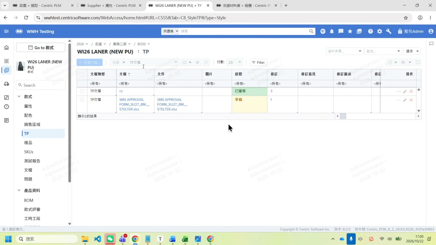This screenshot has height=245, width=436.
Task: Expand the 2026 breadcrumb dropdown
Action: (x=82, y=44)
